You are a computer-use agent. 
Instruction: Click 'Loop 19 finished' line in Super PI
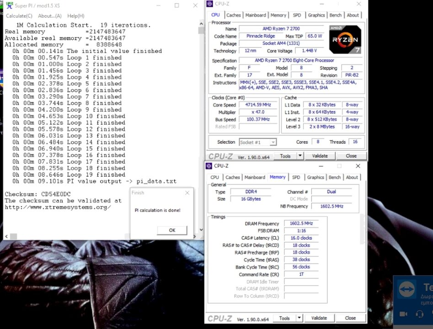69,175
